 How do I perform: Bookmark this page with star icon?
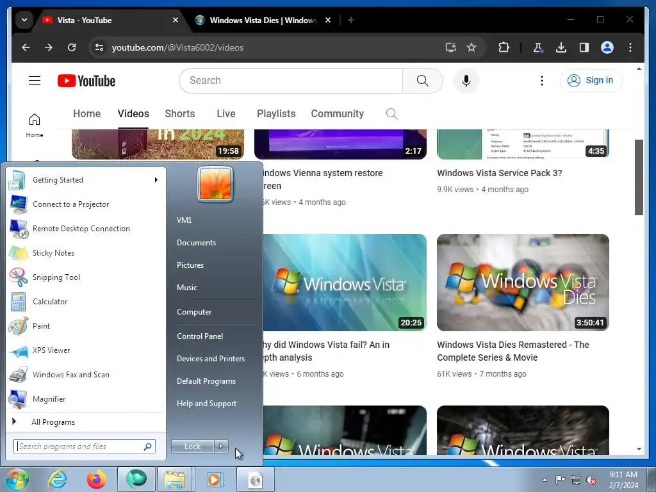pyautogui.click(x=471, y=47)
